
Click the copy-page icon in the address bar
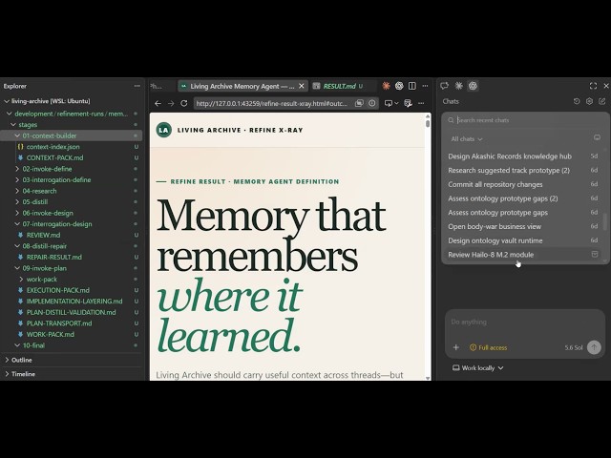[x=359, y=103]
